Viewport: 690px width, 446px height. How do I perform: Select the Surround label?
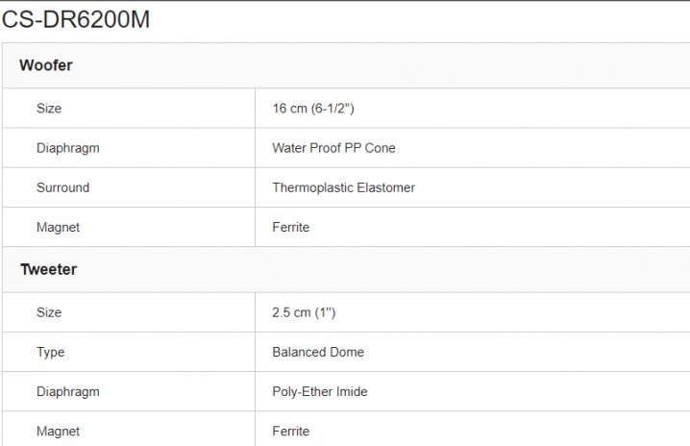(x=62, y=187)
